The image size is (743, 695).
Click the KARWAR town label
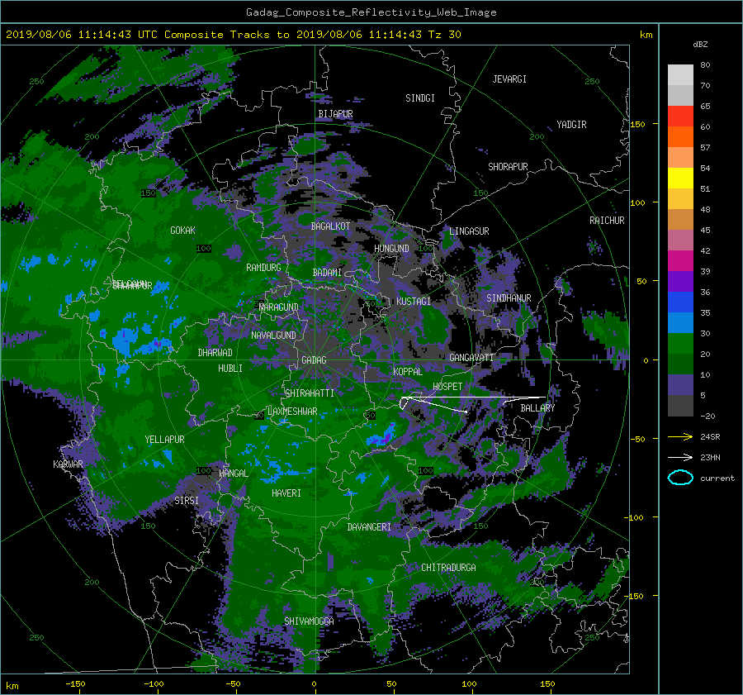[68, 464]
